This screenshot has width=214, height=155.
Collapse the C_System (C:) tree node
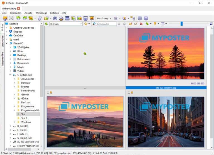(11, 75)
